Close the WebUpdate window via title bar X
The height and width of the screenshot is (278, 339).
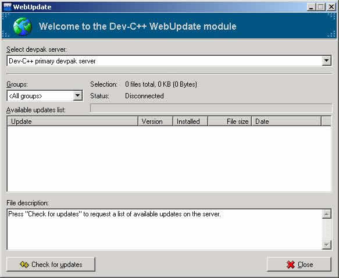coord(331,7)
